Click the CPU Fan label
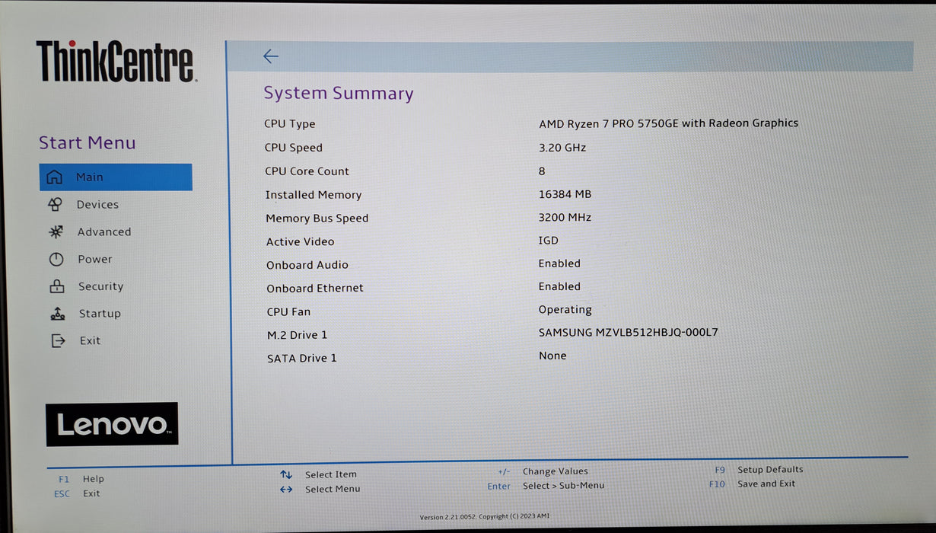This screenshot has height=533, width=936. pos(288,312)
